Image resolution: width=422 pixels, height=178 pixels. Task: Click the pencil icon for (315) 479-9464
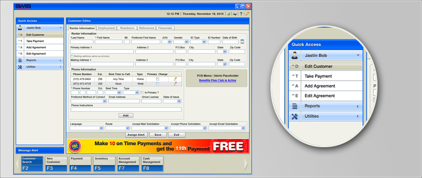(x=175, y=79)
